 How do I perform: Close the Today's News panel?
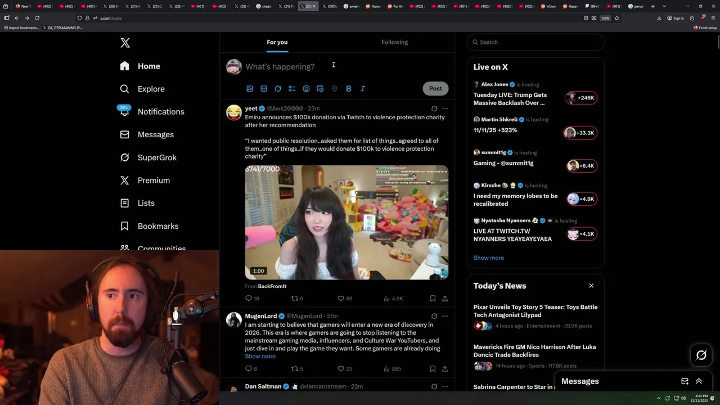pos(591,286)
